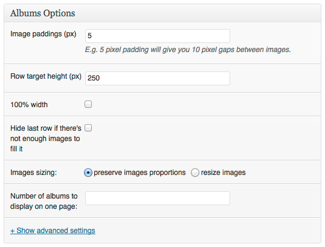Click the Albums Options title text

click(43, 13)
